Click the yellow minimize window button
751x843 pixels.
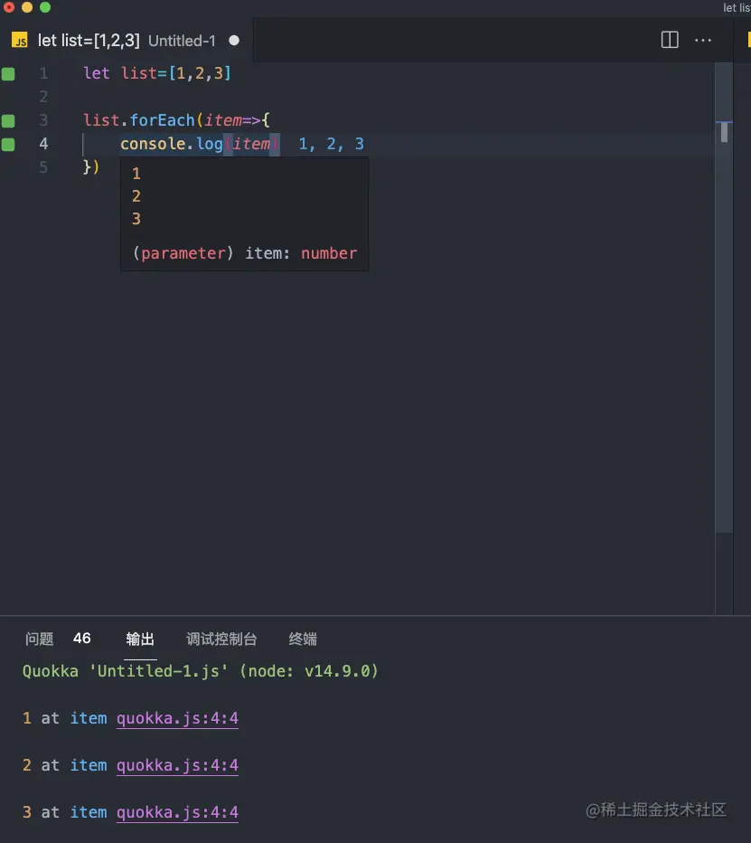tap(27, 7)
